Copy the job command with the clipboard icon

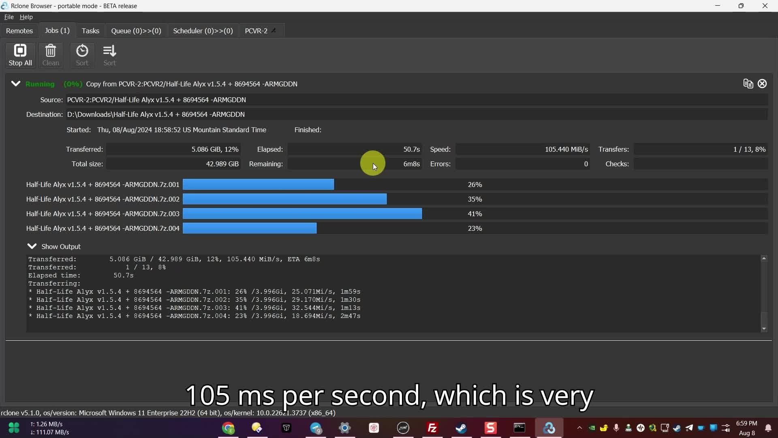(748, 84)
